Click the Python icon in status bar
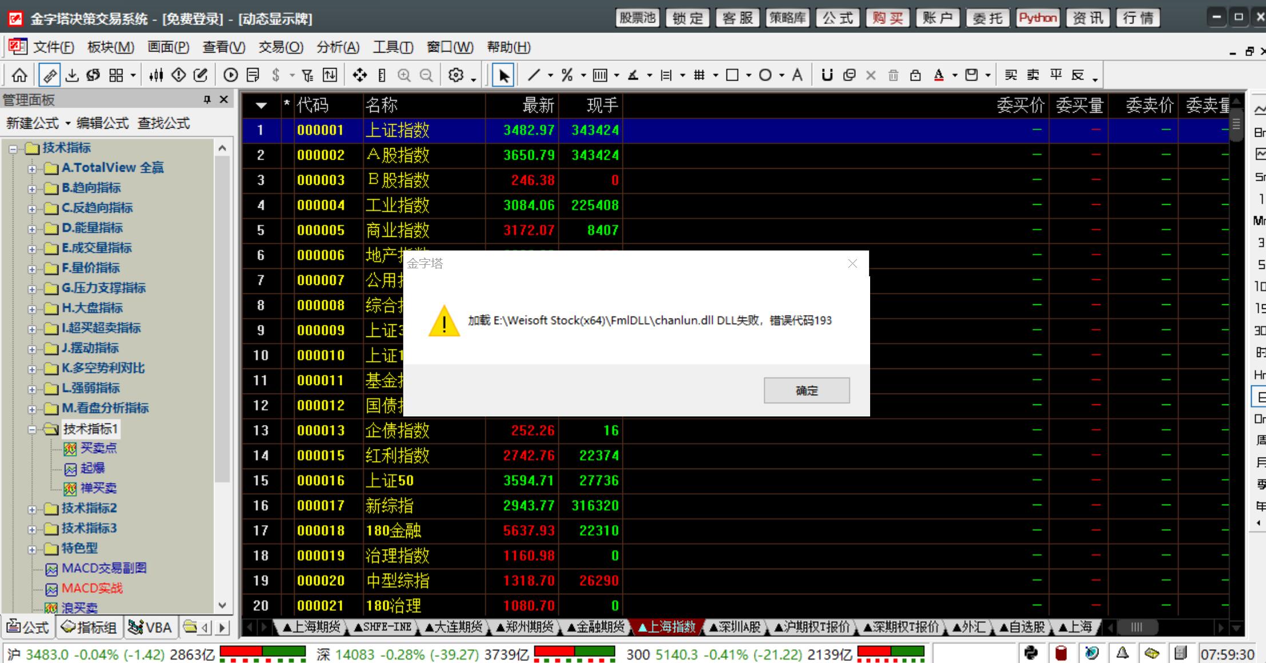Viewport: 1266px width, 663px height. (x=1031, y=653)
